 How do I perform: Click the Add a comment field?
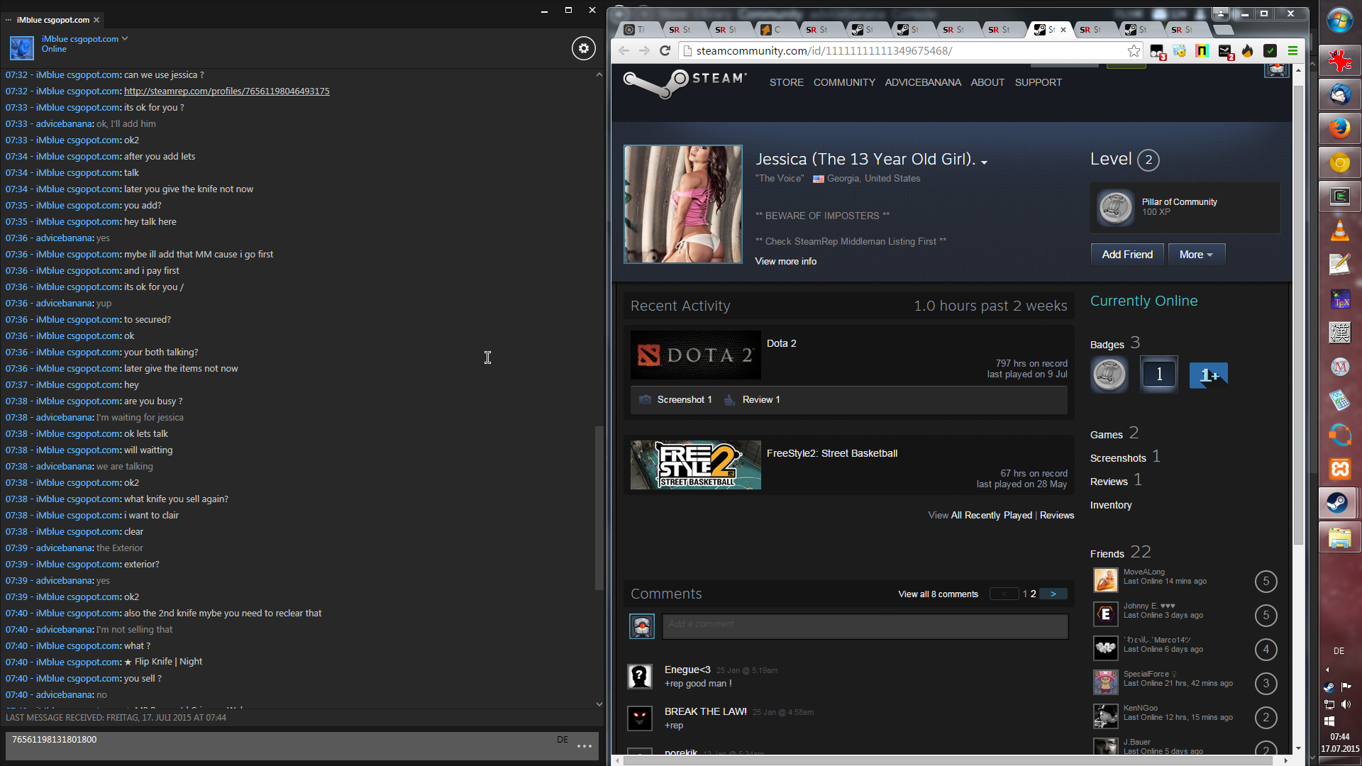coord(865,625)
